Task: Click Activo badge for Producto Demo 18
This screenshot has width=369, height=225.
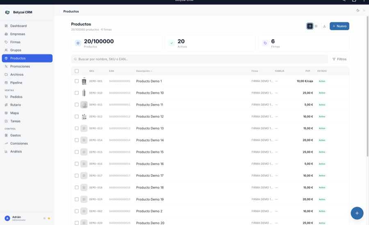Action: tap(322, 187)
